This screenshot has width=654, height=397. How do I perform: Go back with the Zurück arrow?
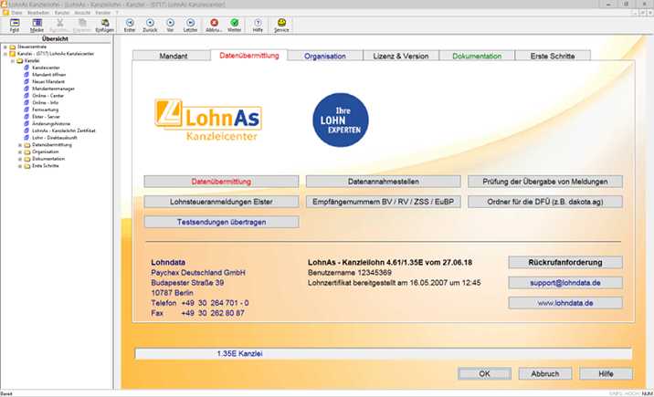(x=150, y=23)
